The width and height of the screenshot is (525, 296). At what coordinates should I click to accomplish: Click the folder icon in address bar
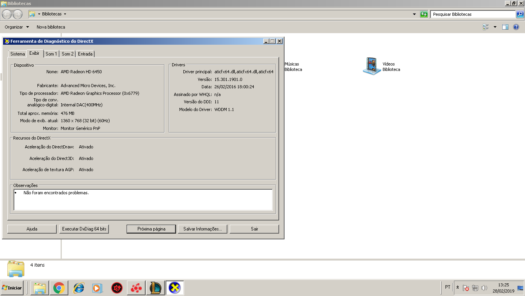(32, 14)
